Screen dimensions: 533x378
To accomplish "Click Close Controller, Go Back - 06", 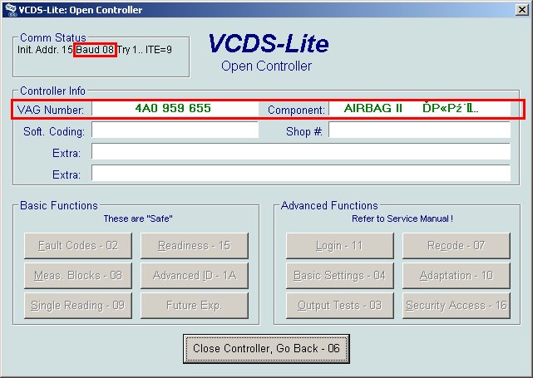I will tap(266, 348).
